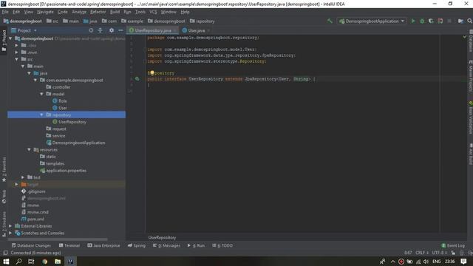Open the Database Changes tool window
This screenshot has width=473, height=266.
pyautogui.click(x=31, y=245)
